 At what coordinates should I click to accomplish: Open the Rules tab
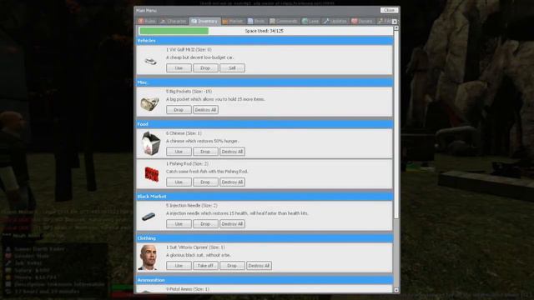tap(147, 21)
